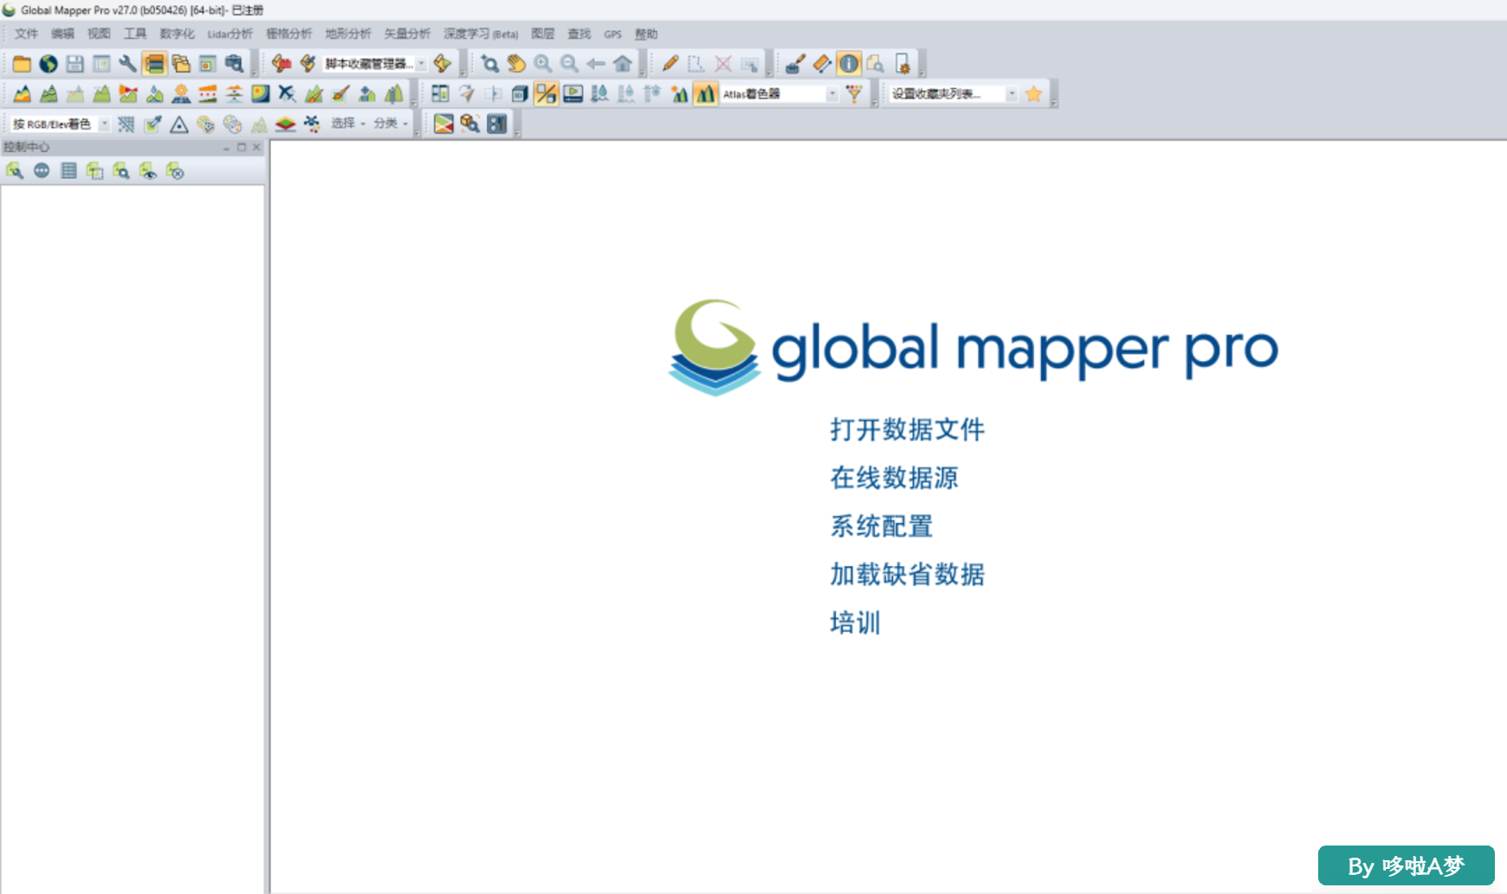
Task: Click the By 哆啦A梦 button
Action: point(1407,865)
